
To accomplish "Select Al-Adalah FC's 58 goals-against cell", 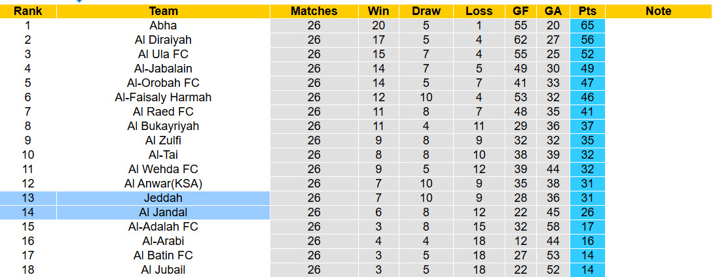I will point(553,227).
